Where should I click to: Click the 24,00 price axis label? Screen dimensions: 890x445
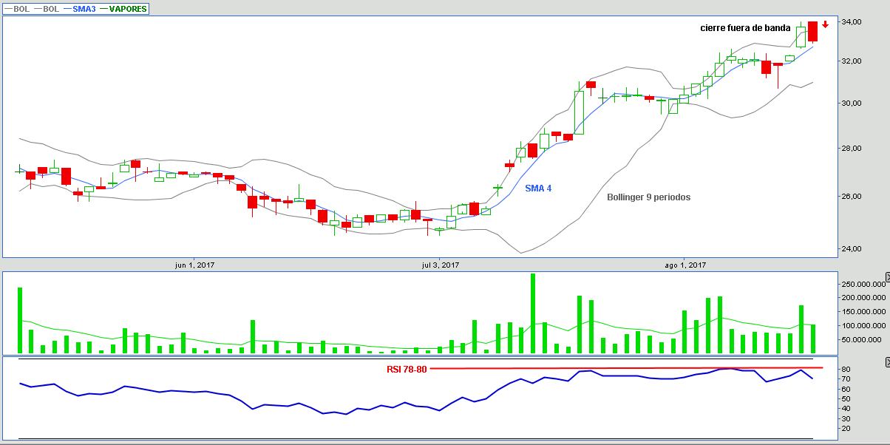(x=852, y=248)
